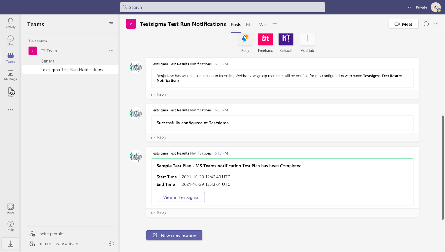Open the top-right ellipsis menu

[x=408, y=7]
